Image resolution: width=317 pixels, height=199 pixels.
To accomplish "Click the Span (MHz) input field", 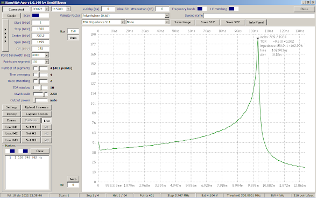I will [40, 42].
